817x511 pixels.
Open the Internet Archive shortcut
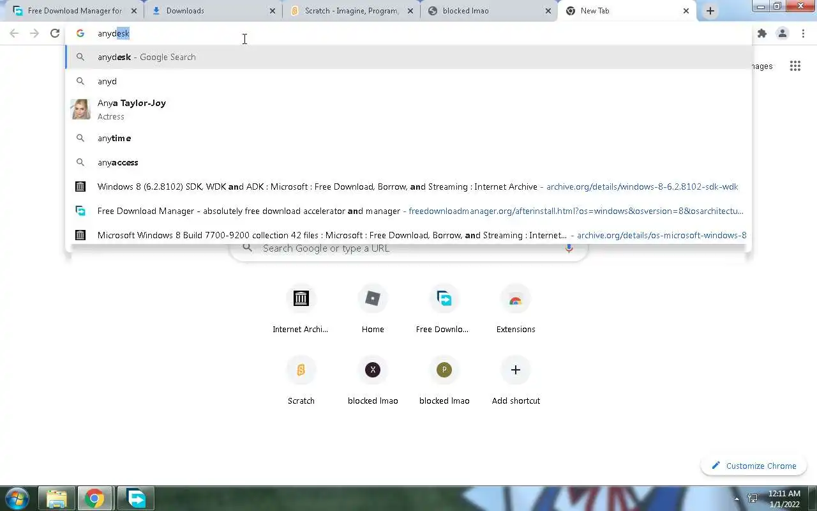[301, 310]
